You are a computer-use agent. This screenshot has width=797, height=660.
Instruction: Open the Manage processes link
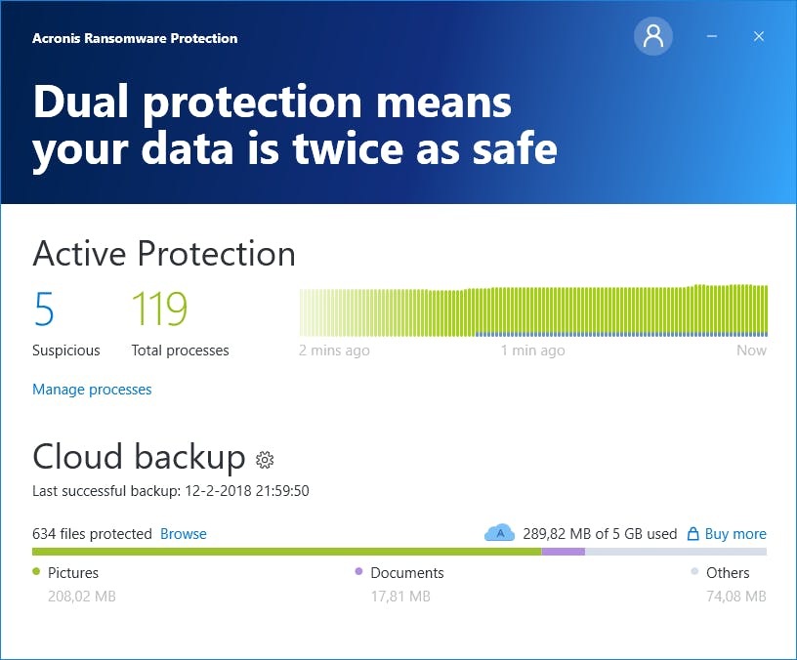pyautogui.click(x=92, y=390)
